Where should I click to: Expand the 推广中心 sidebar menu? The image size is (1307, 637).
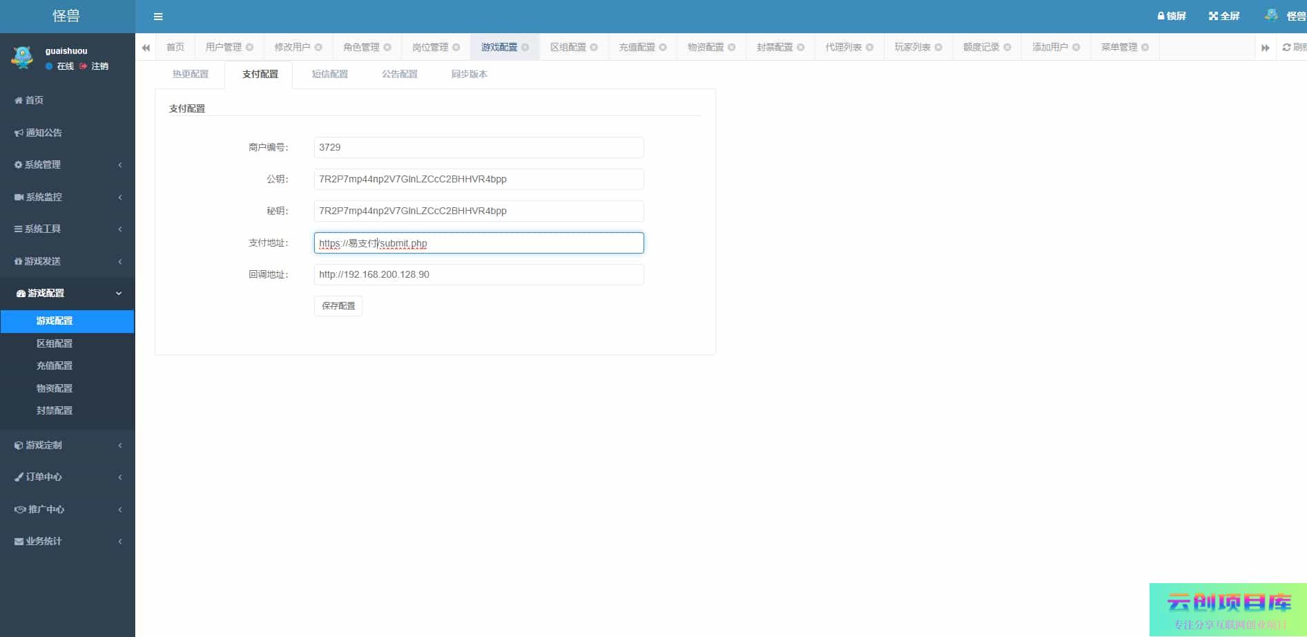(x=67, y=509)
